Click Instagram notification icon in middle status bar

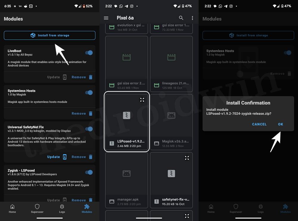[132, 6]
